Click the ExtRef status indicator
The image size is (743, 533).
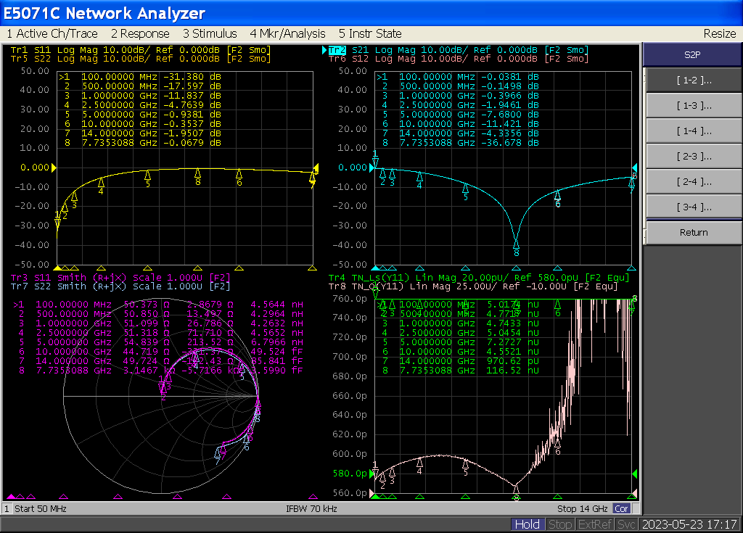click(595, 524)
